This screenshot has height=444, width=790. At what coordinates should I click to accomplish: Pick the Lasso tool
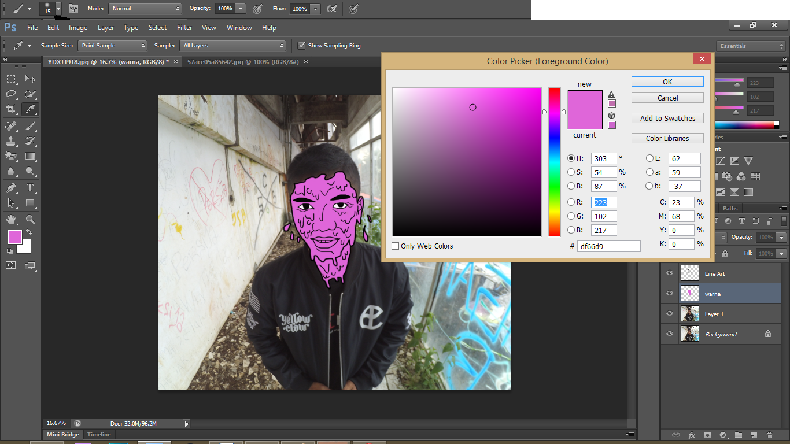tap(10, 94)
